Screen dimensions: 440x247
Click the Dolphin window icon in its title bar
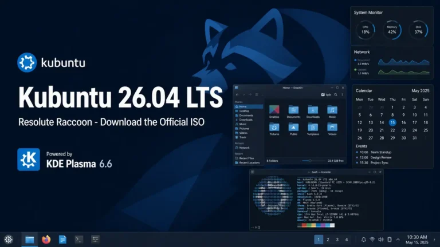[236, 87]
